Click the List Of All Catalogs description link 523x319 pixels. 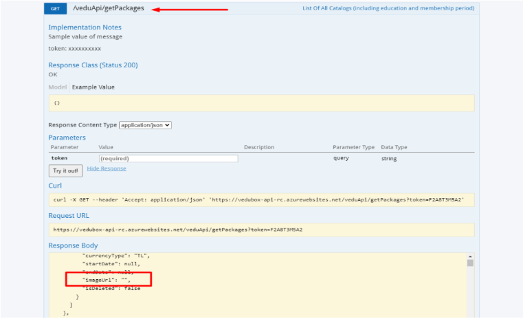[x=388, y=8]
